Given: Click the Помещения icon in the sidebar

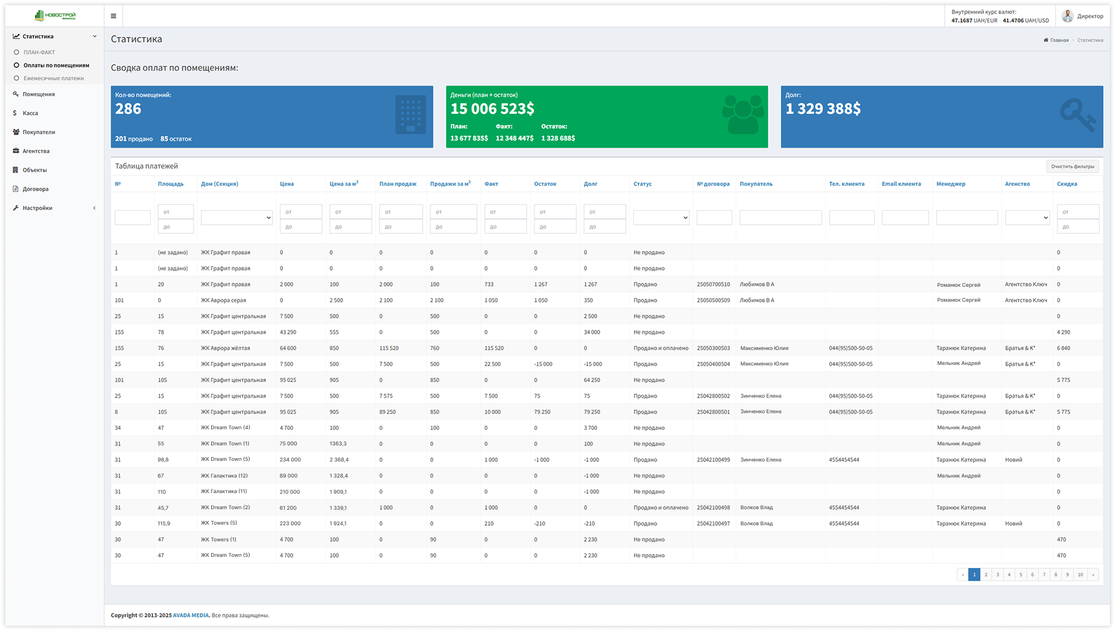Looking at the screenshot, I should coord(16,94).
